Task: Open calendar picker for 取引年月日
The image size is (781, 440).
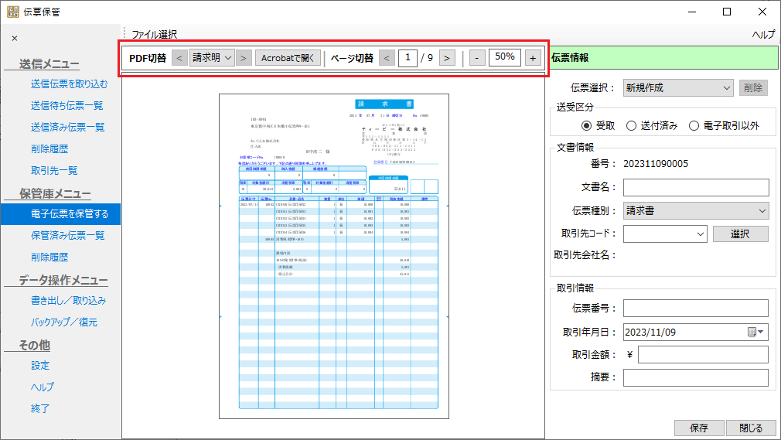Action: coord(755,332)
